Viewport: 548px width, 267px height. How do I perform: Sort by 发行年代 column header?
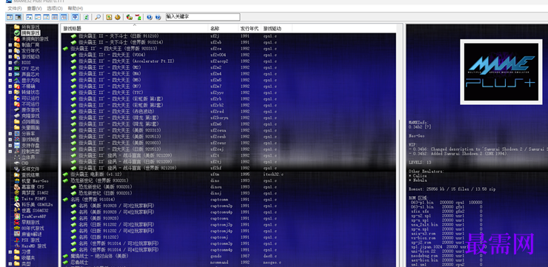250,29
